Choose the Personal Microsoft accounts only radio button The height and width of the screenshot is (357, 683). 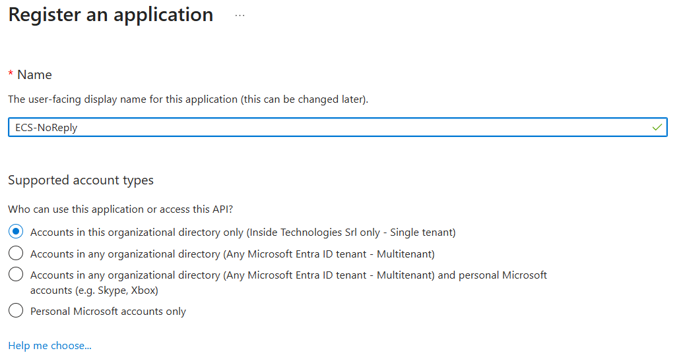pyautogui.click(x=16, y=311)
